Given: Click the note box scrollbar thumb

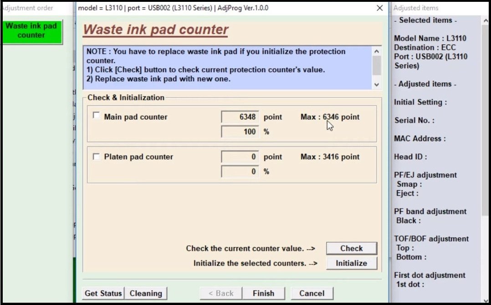Looking at the screenshot, I should (376, 65).
